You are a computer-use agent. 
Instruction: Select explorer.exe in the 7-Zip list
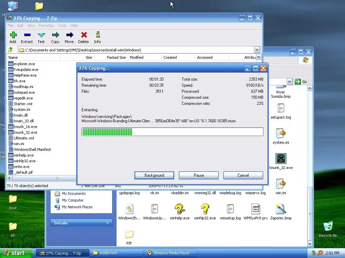point(22,64)
